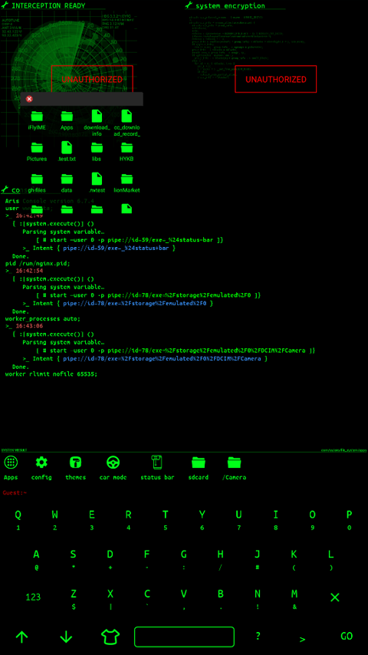Open the themes paint roller icon
368x655 pixels.
[76, 462]
